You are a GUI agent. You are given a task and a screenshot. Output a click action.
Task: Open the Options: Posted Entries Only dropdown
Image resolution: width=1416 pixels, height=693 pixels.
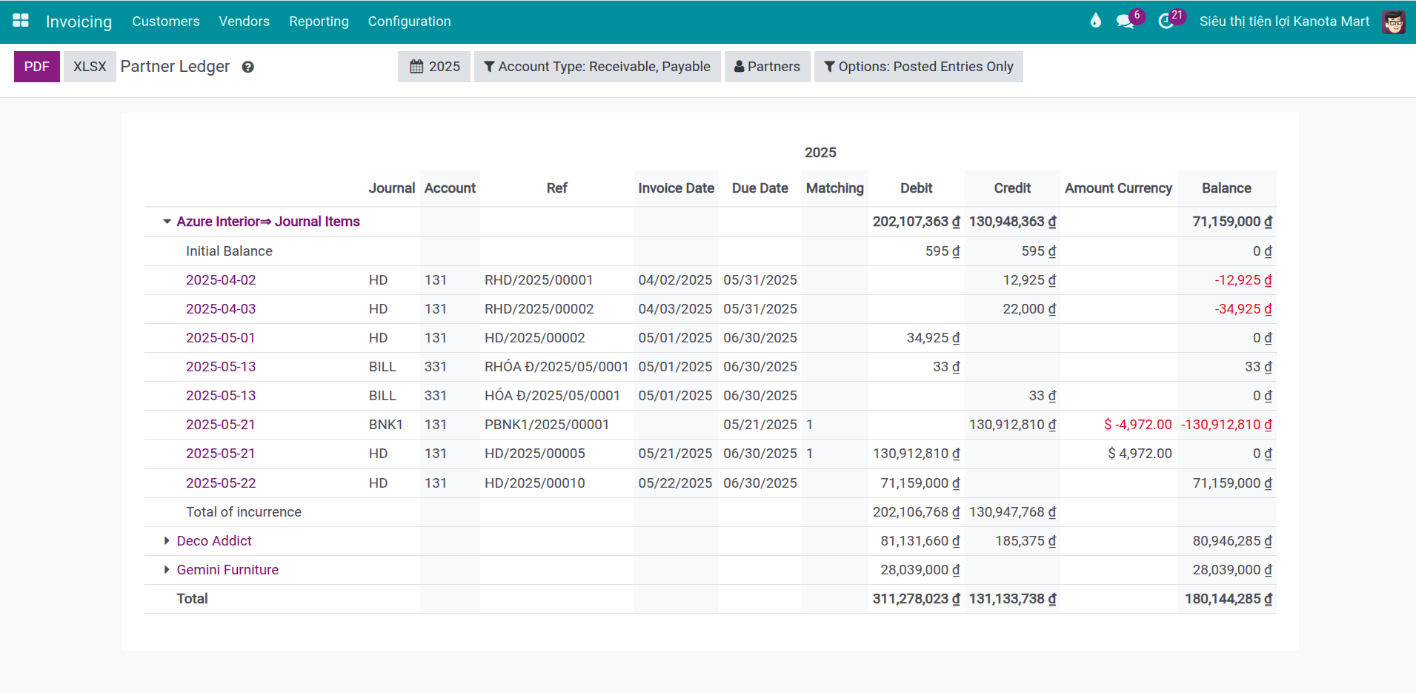[x=919, y=67]
